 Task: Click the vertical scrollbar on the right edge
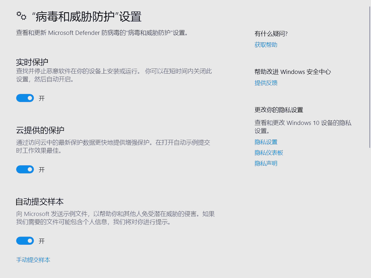click(x=370, y=77)
